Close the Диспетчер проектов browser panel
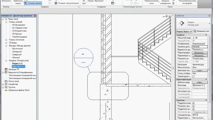Screen dimensions: 213x120 click(x=35, y=16)
